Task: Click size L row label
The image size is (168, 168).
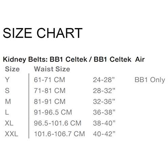Action: click(7, 112)
